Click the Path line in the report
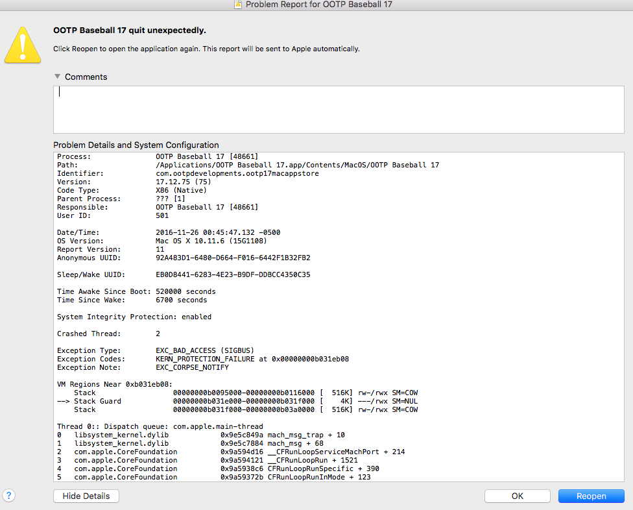The width and height of the screenshot is (633, 510). point(297,165)
